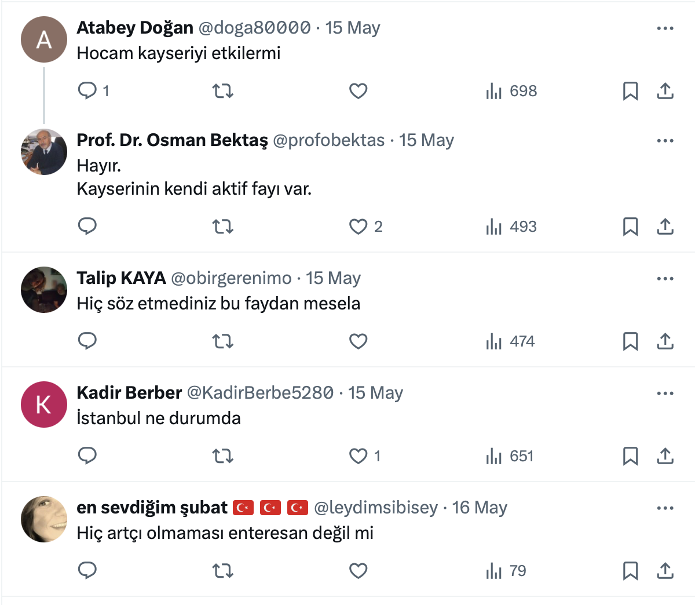Open the 16 May timestamp link

(x=480, y=508)
